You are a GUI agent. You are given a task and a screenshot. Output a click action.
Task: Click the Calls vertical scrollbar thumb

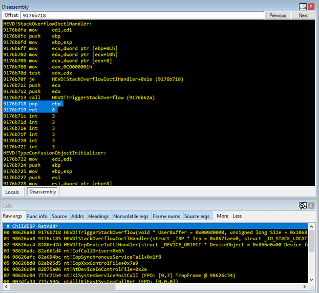(311, 241)
